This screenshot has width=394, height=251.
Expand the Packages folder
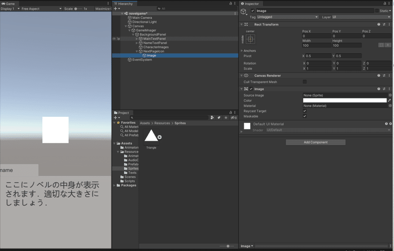click(115, 185)
